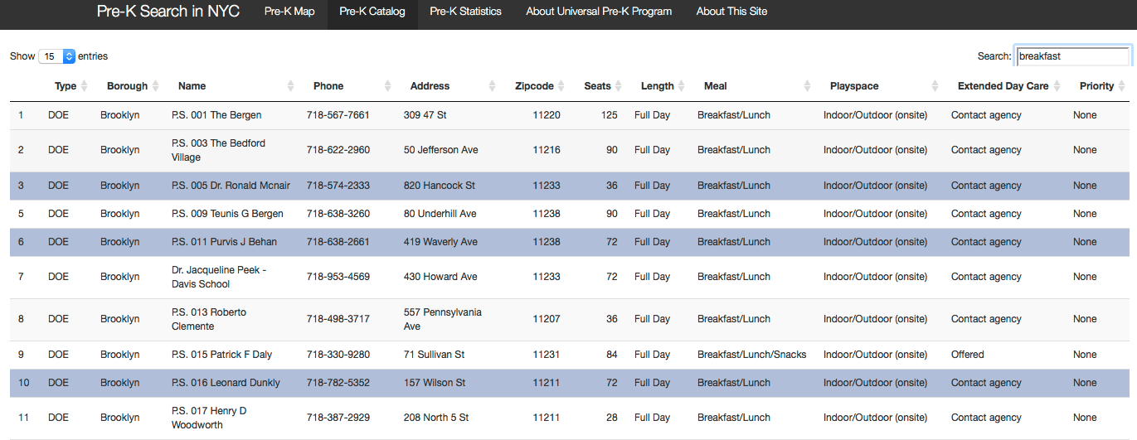Image resolution: width=1137 pixels, height=440 pixels.
Task: Click the Type column header text
Action: [66, 86]
